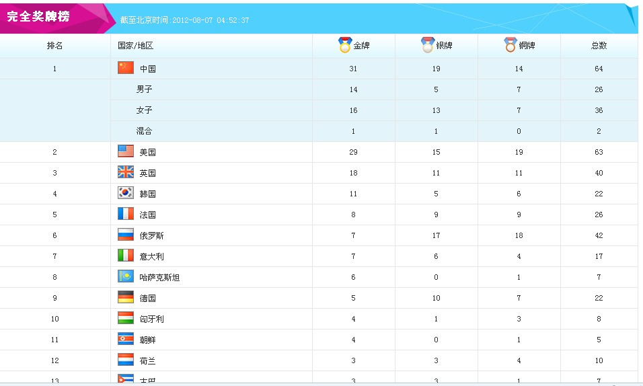The height and width of the screenshot is (386, 643).
Task: Open the 韩国 country name
Action: (147, 194)
